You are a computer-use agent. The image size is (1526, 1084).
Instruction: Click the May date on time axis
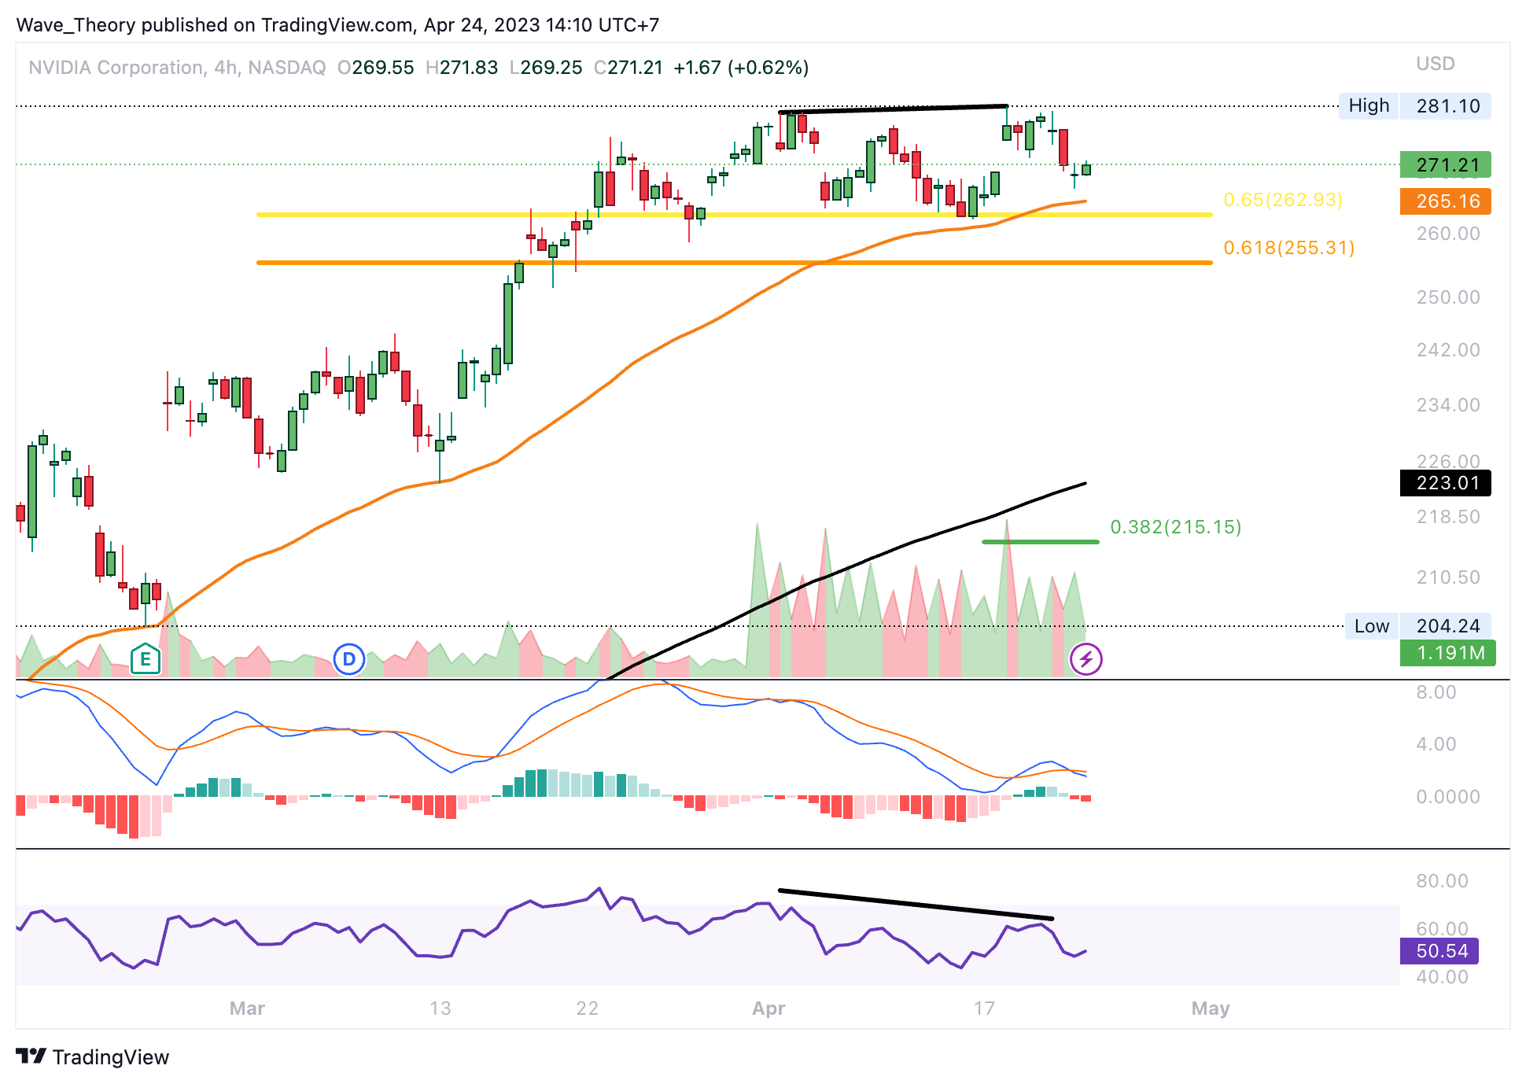coord(1210,1008)
